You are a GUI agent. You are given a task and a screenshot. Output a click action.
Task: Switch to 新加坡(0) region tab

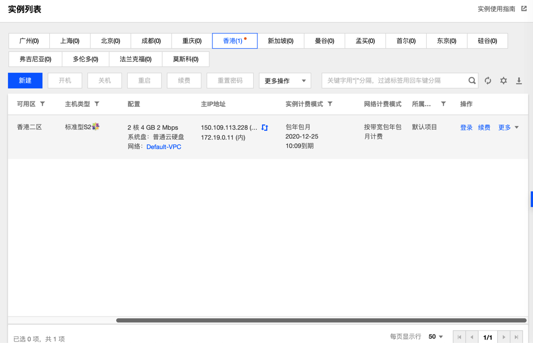pos(280,41)
